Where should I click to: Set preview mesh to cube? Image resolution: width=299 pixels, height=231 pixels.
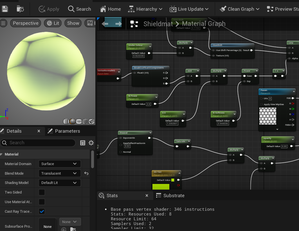click(x=85, y=121)
